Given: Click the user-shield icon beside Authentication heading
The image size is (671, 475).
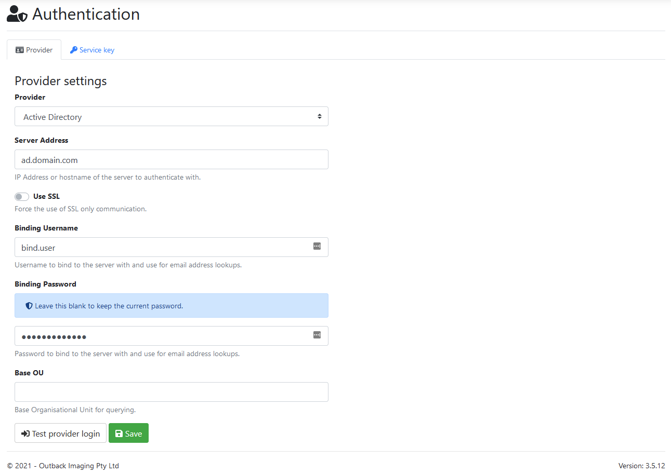Looking at the screenshot, I should (17, 14).
